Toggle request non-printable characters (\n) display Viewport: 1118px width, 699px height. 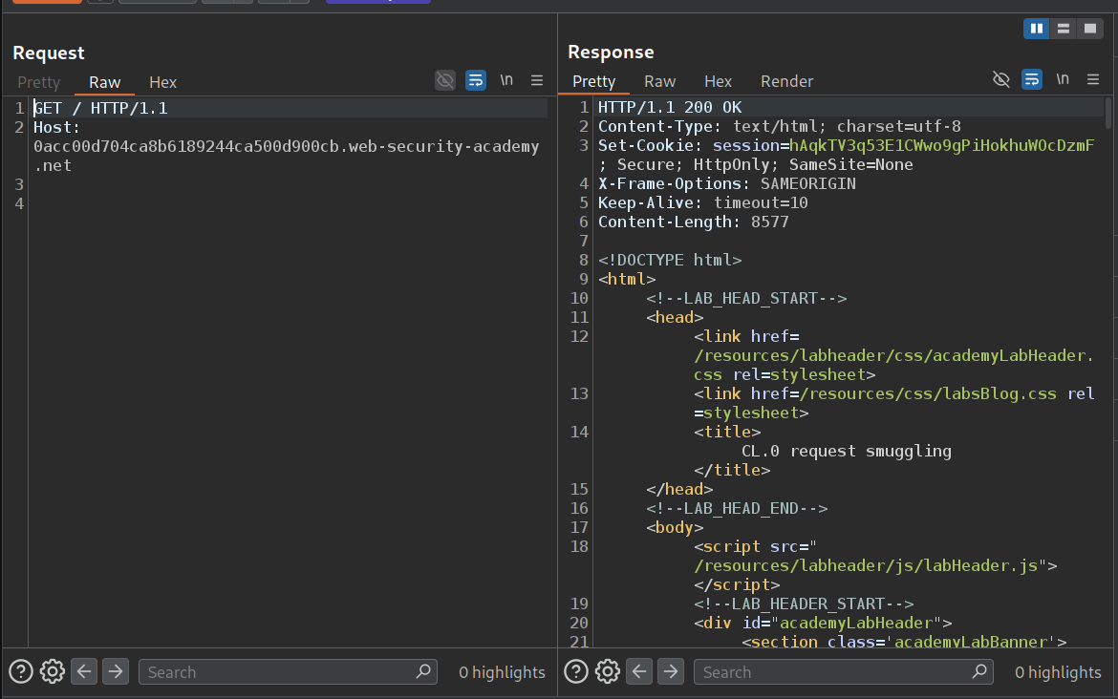tap(506, 80)
